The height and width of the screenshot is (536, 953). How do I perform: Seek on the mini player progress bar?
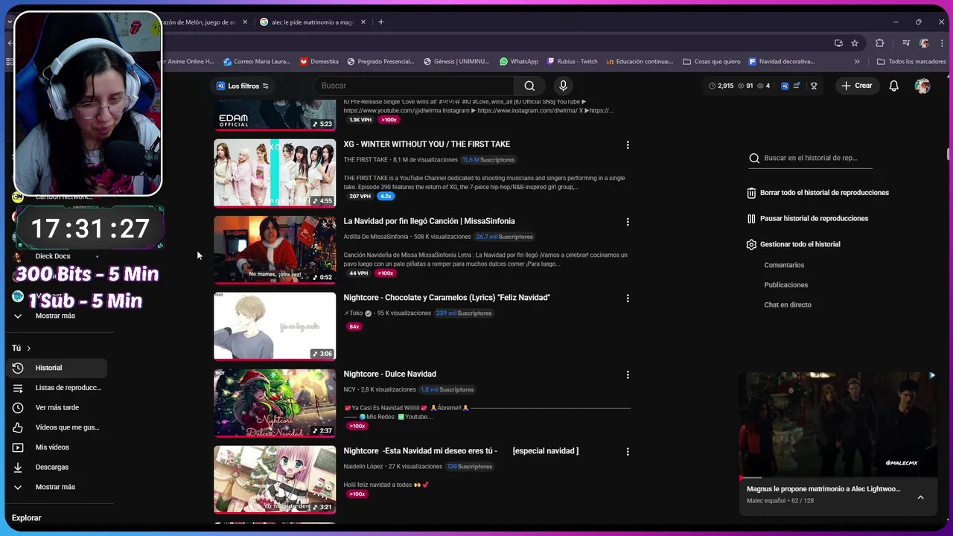pos(838,477)
